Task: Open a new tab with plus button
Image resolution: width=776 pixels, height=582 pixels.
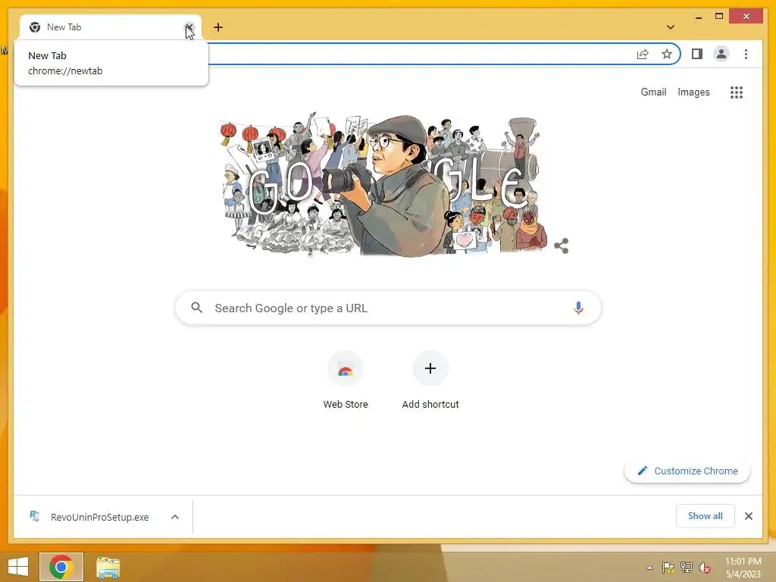Action: coord(218,27)
